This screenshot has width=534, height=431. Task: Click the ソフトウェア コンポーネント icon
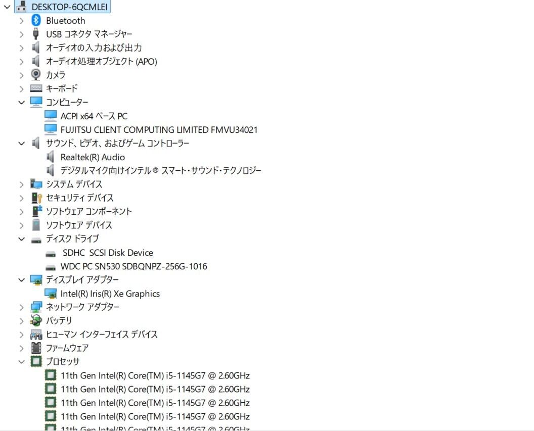37,211
